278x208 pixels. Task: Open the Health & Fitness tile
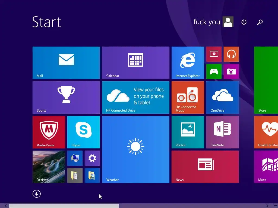(x=266, y=132)
